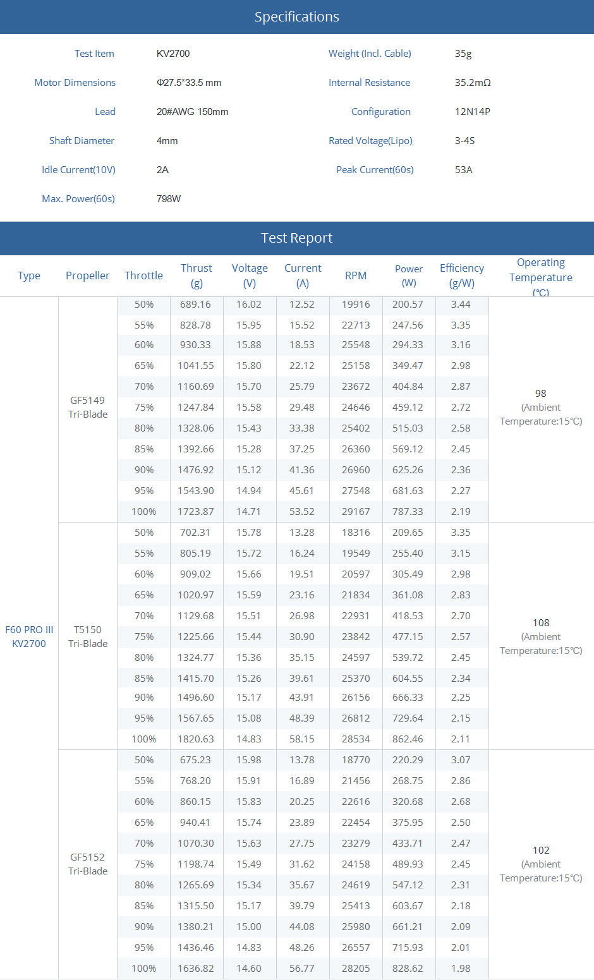Click the Peak Current(60s) label

(375, 170)
